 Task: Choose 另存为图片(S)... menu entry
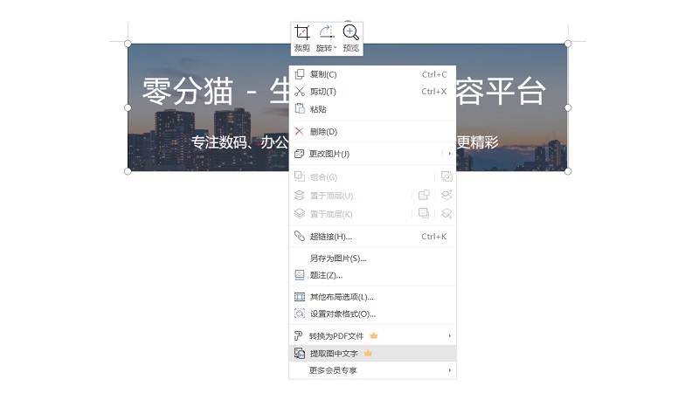click(372, 258)
